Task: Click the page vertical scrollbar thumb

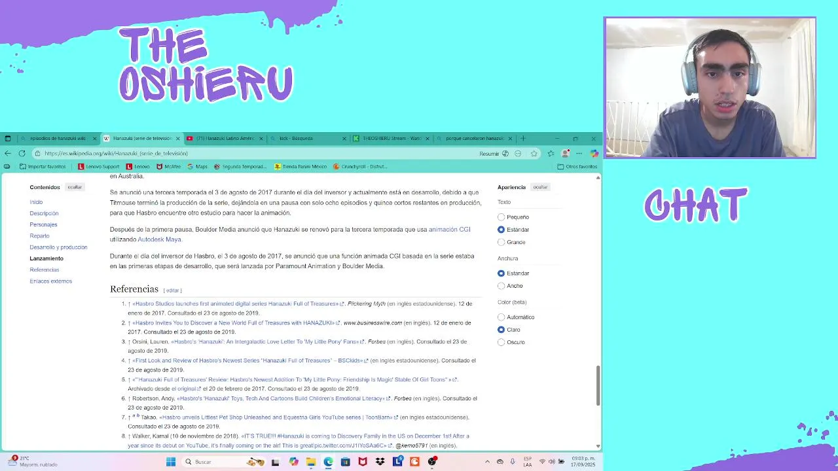Action: pos(597,386)
